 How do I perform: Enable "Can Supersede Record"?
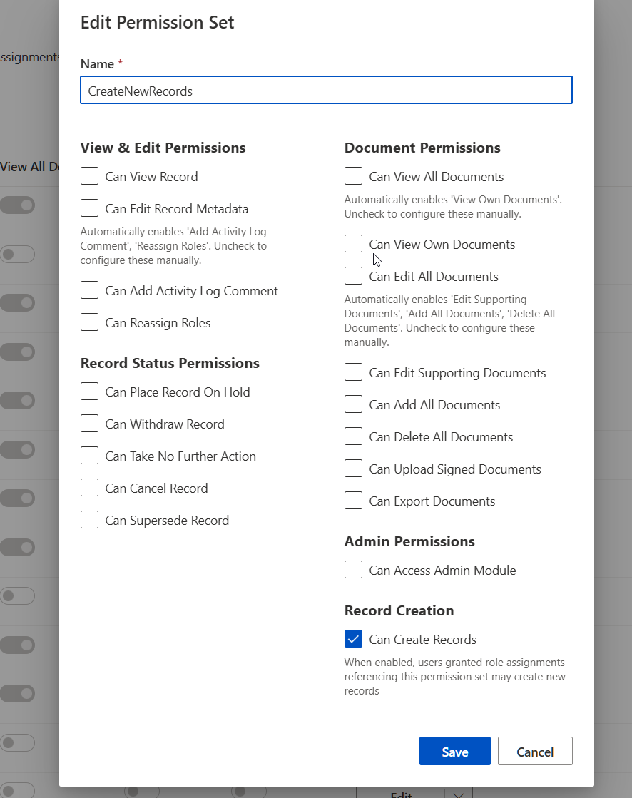89,520
